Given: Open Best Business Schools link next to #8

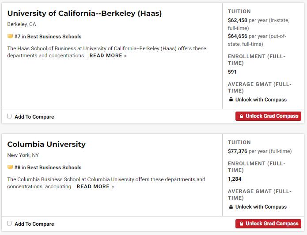Looking at the screenshot, I should tap(54, 168).
